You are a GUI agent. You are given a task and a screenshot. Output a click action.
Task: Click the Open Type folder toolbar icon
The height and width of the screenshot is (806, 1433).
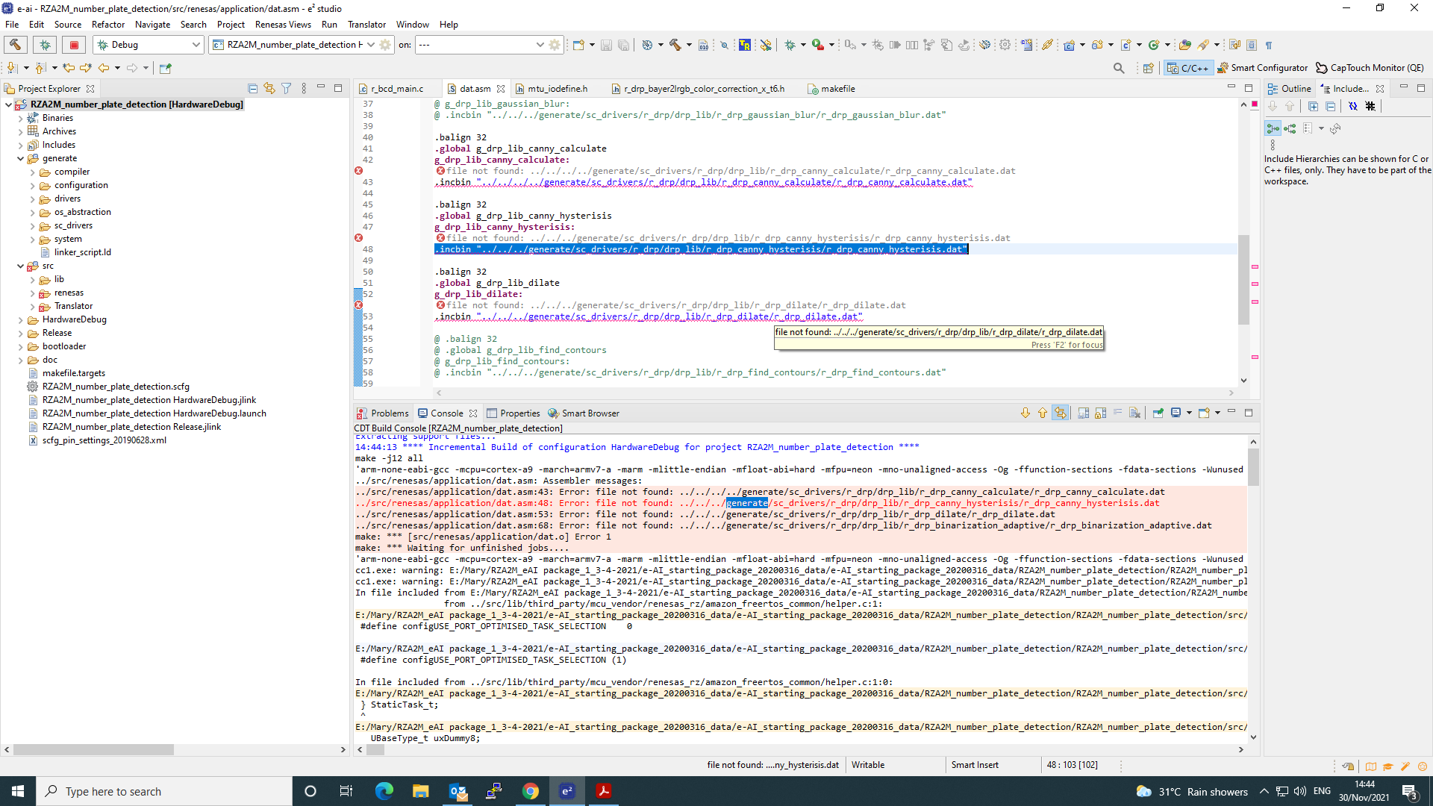(x=1184, y=45)
